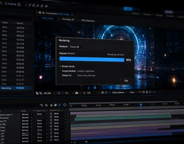Open the Fot dropdown in viewer toolbar

click(x=69, y=93)
